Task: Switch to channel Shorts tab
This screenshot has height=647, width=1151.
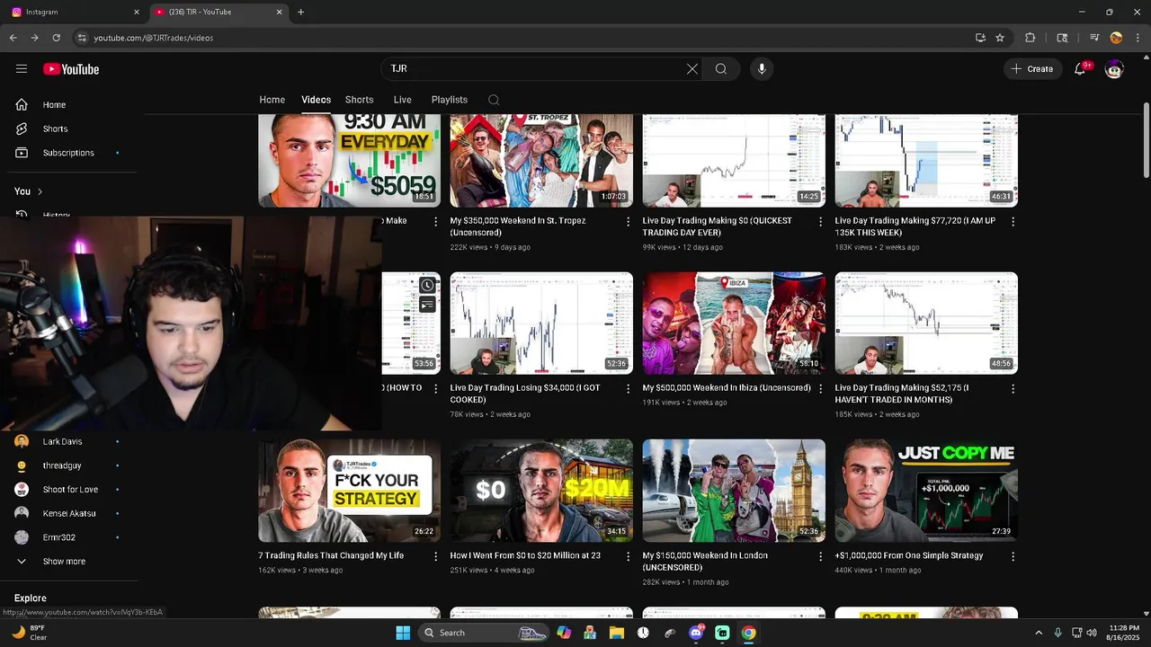Action: [359, 100]
